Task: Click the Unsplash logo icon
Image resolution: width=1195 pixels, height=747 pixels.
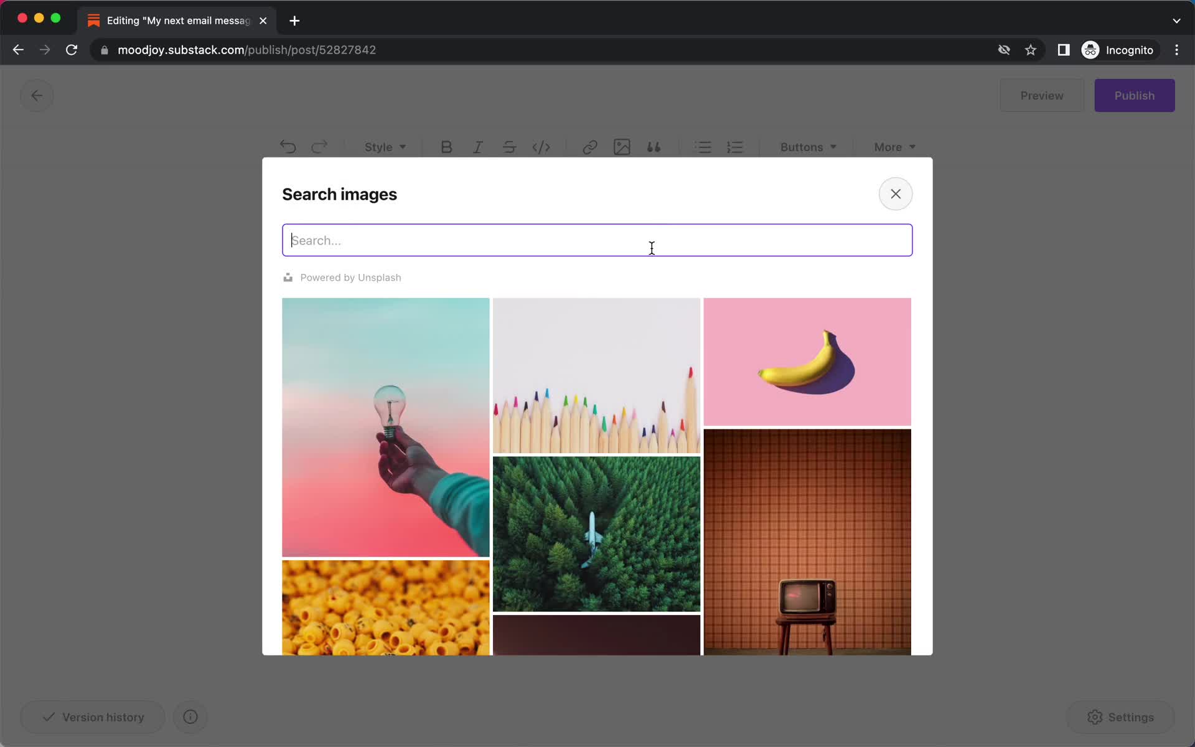Action: click(x=288, y=277)
